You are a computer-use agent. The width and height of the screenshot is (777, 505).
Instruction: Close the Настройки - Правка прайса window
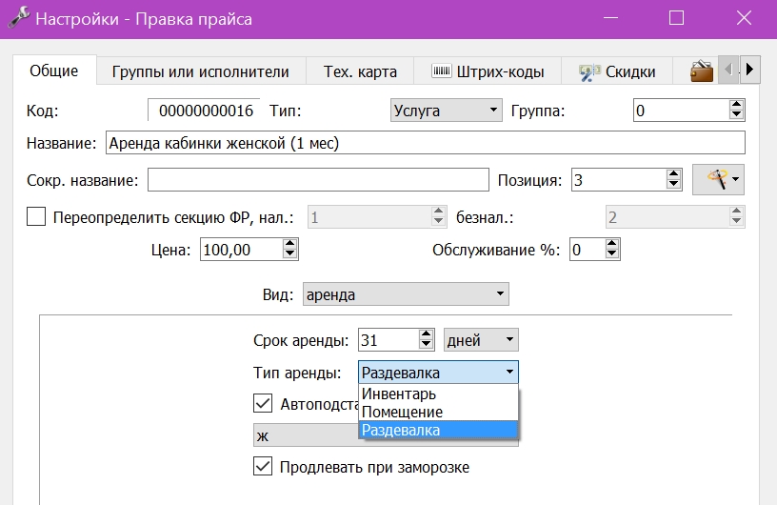click(744, 18)
